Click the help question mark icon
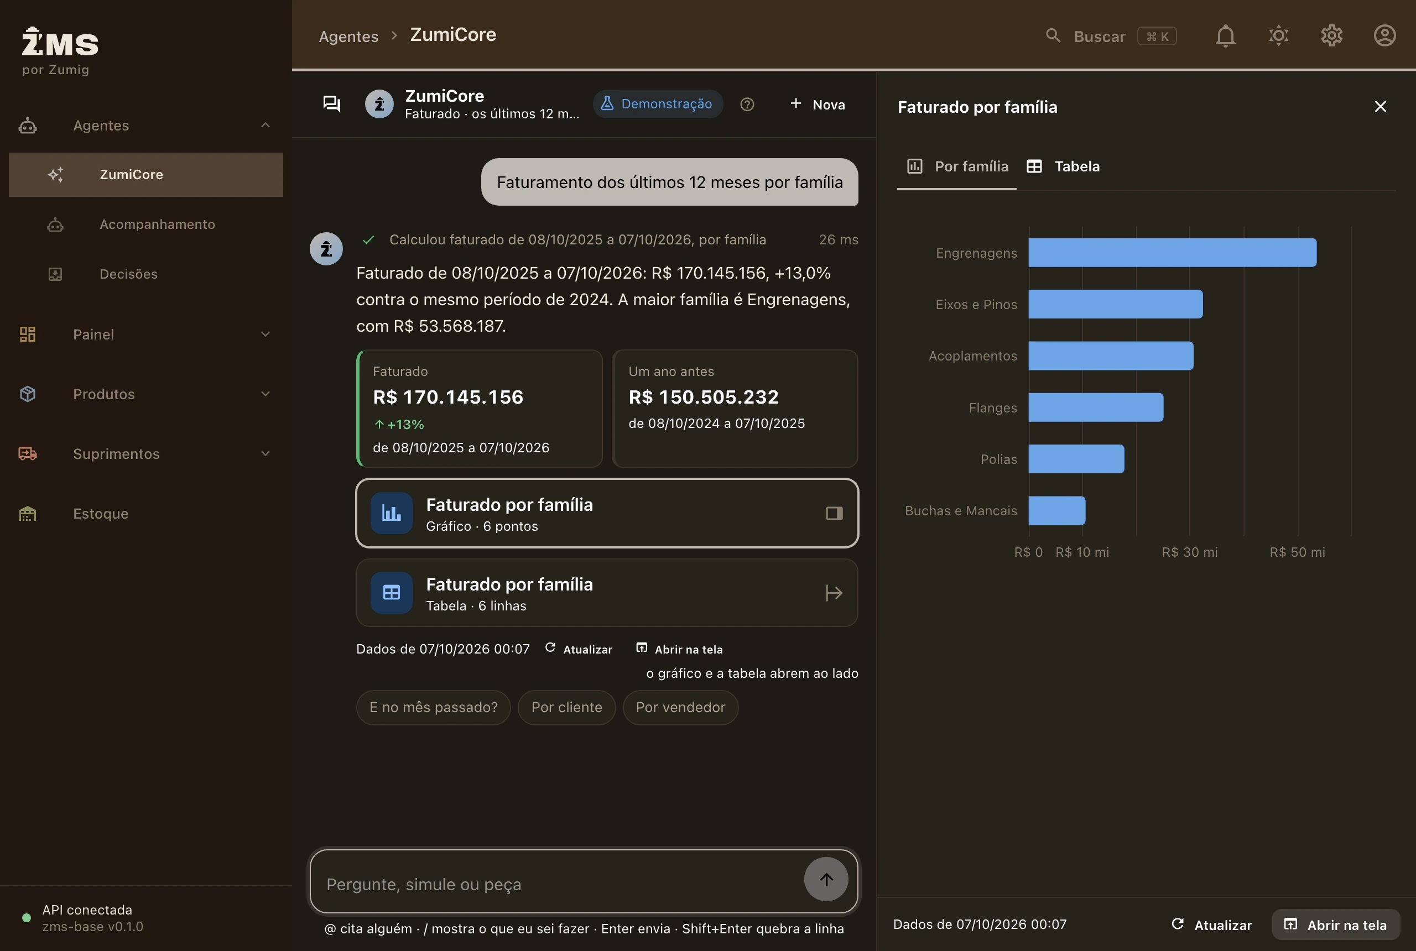Viewport: 1416px width, 951px height. [747, 104]
